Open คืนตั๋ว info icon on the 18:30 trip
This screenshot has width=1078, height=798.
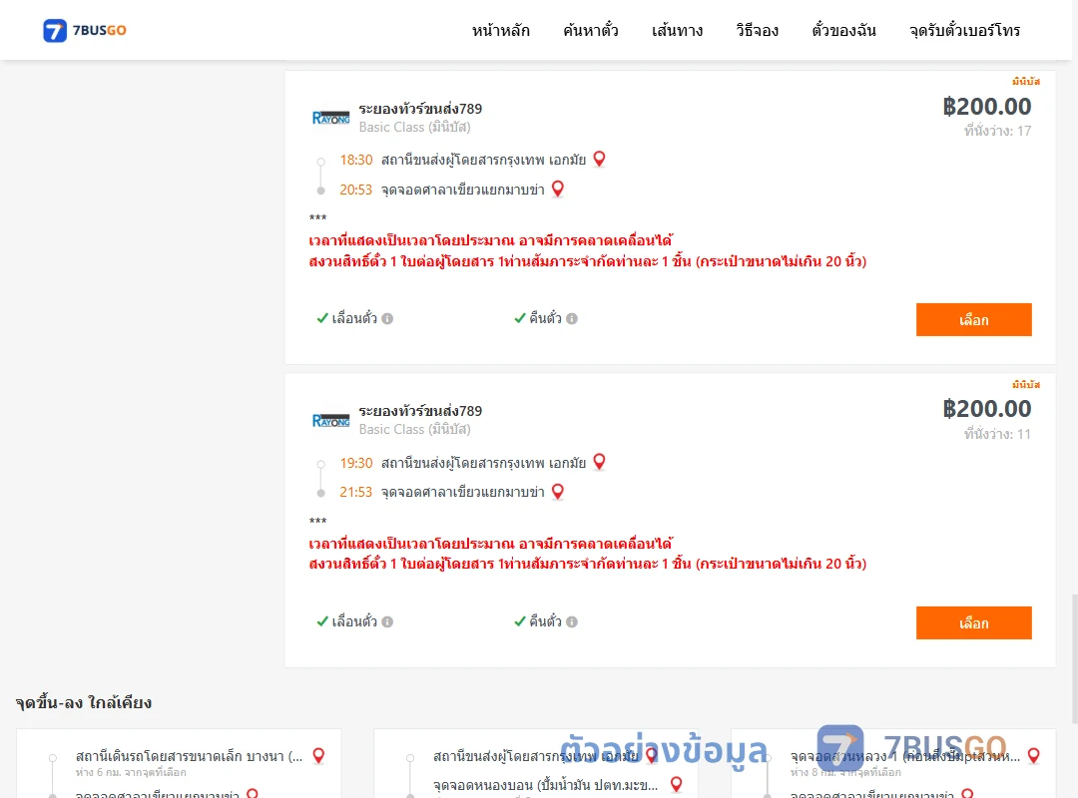click(572, 319)
